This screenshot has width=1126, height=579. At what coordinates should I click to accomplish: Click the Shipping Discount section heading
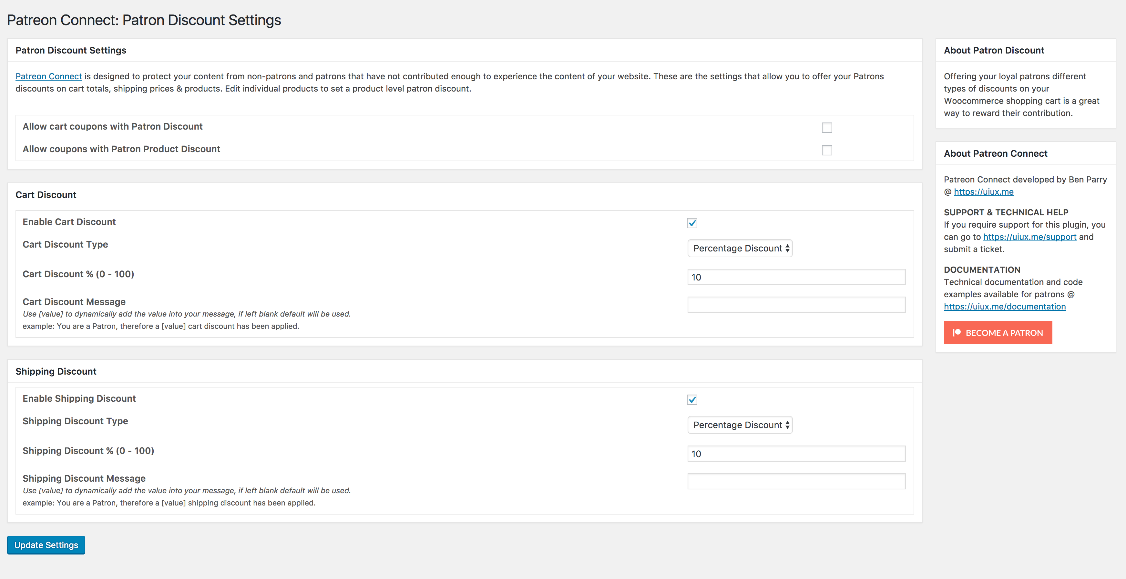[56, 371]
